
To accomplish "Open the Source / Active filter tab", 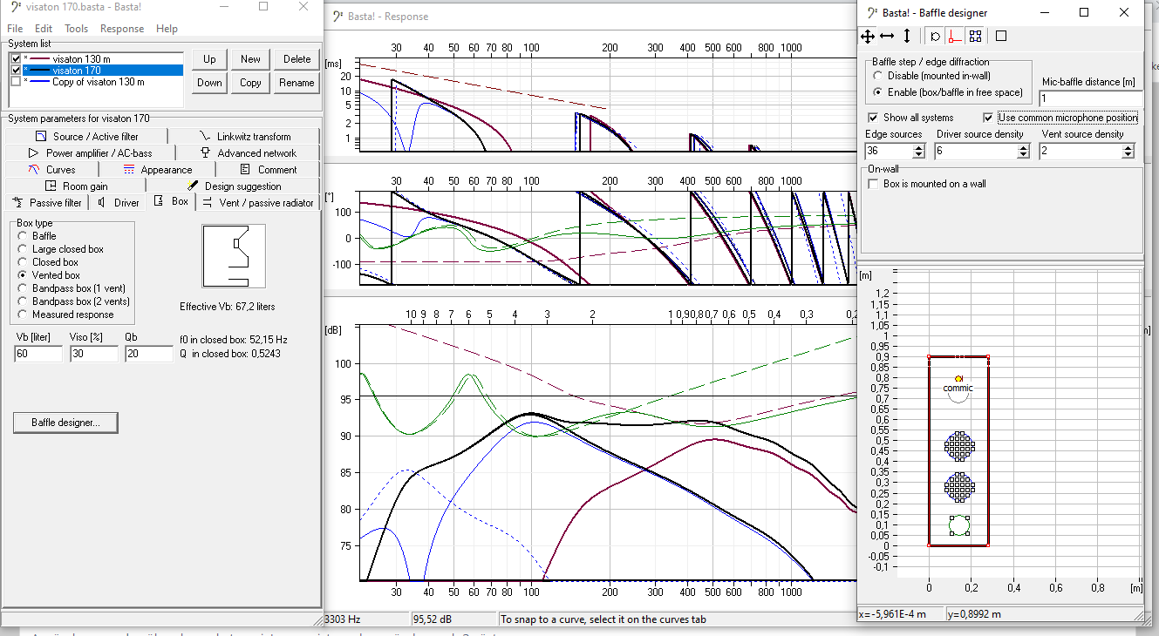I will click(85, 136).
